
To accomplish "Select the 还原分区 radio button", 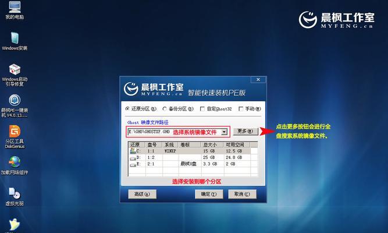I will tap(127, 109).
